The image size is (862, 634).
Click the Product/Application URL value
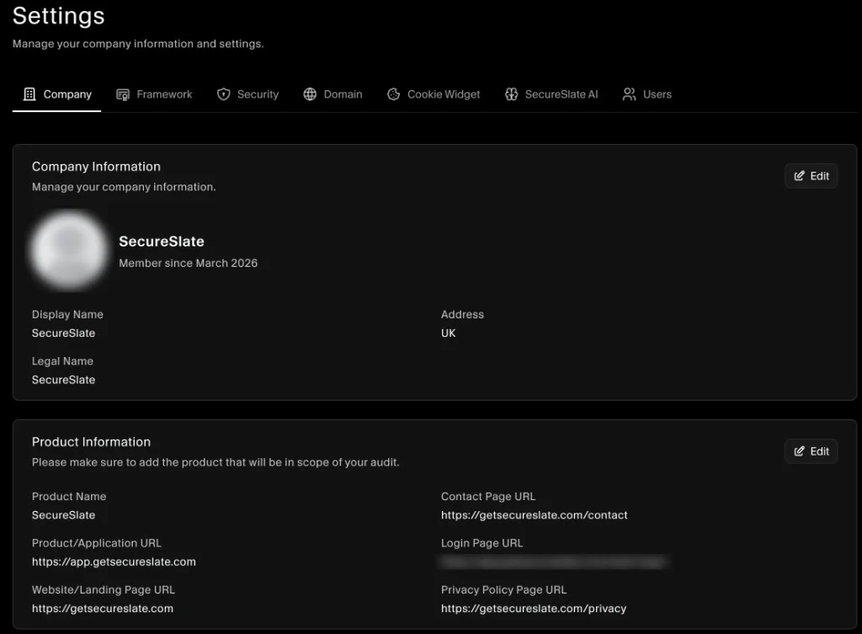click(x=114, y=562)
